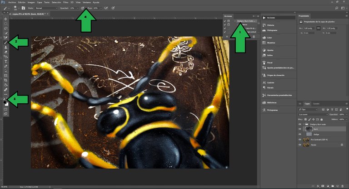The height and width of the screenshot is (189, 349).
Task: Toggle dialog box for Dodge y Burn Auto action
Action: (x=229, y=21)
